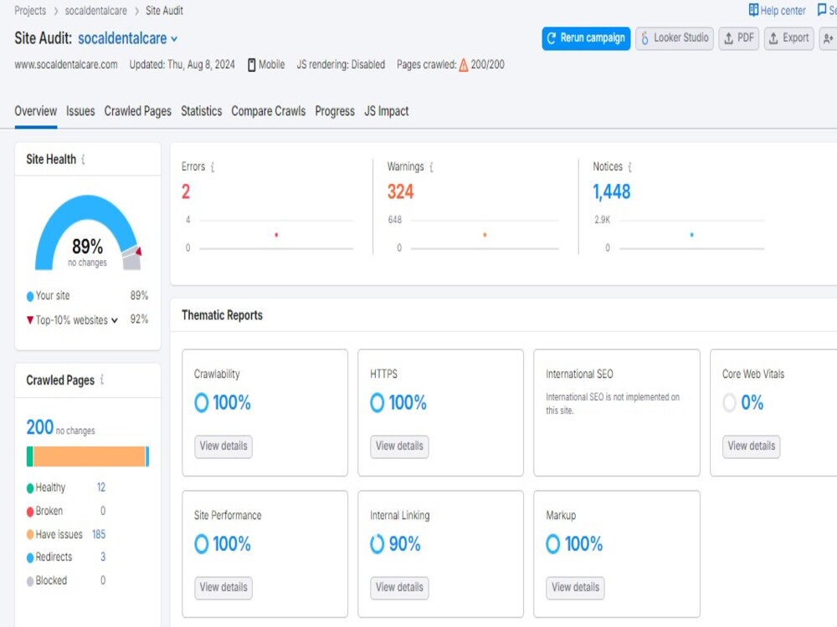Image resolution: width=837 pixels, height=627 pixels.
Task: Click the International SEO card title
Action: coord(579,375)
